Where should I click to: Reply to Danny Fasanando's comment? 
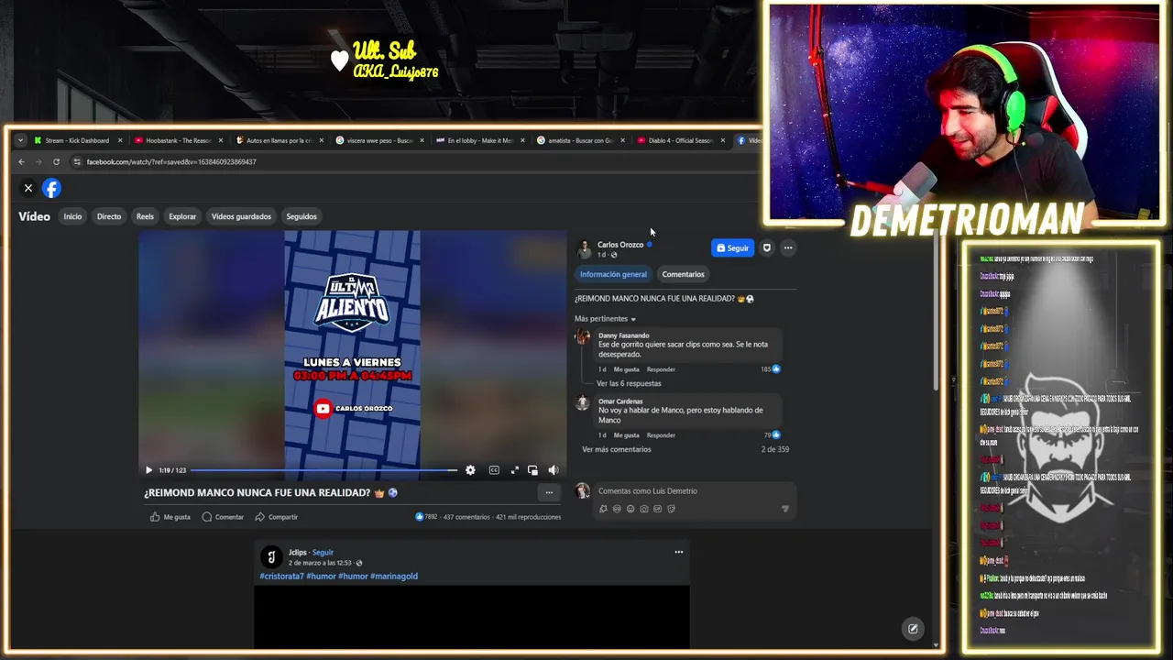pos(661,369)
